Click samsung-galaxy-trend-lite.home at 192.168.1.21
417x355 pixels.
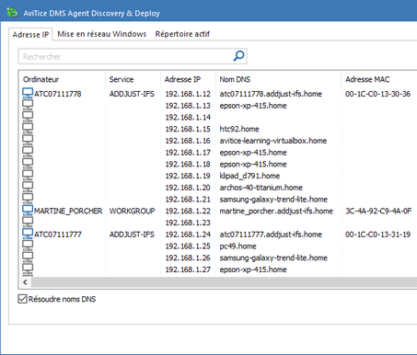coord(273,200)
